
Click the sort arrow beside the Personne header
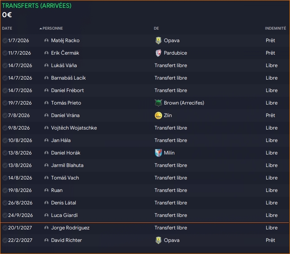[41, 28]
